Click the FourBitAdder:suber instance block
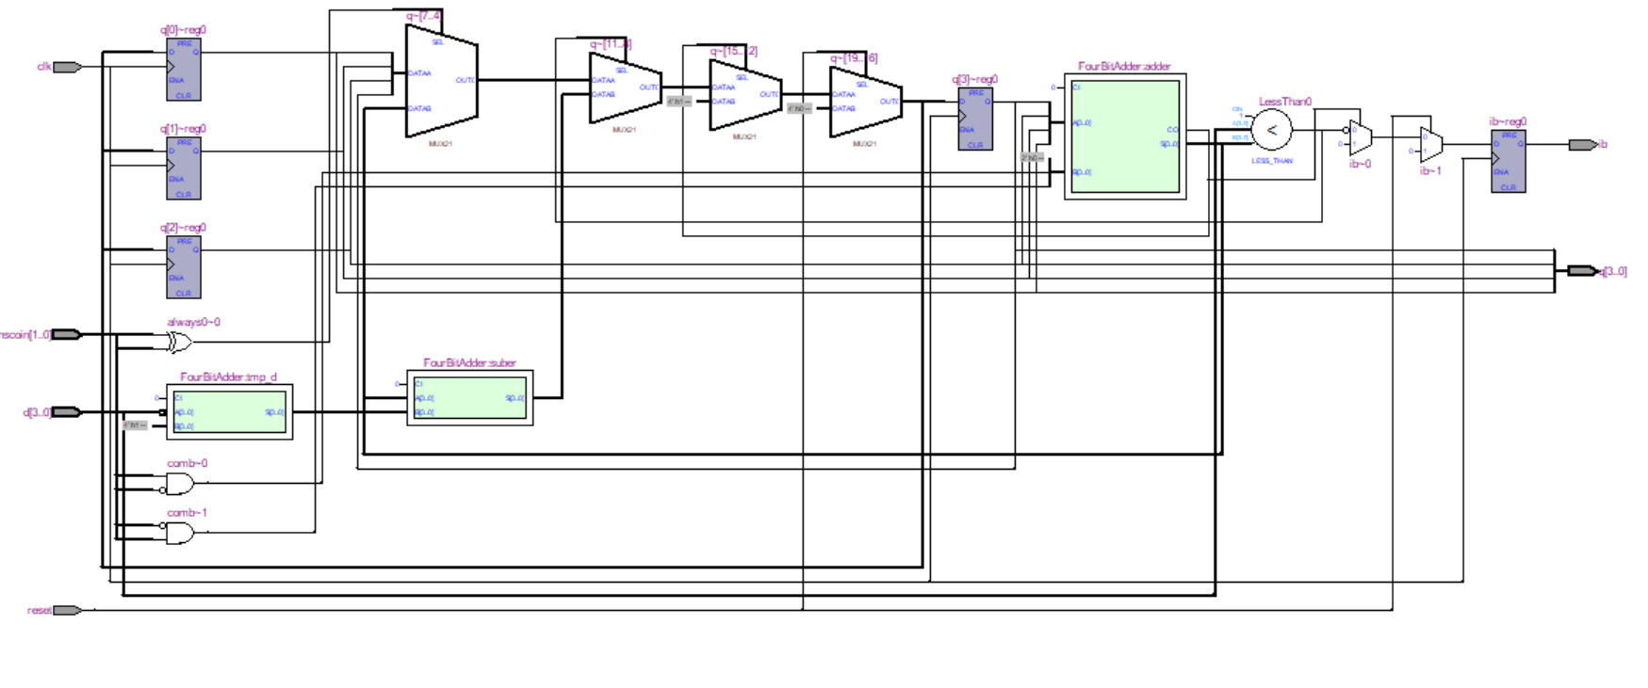 [x=470, y=398]
